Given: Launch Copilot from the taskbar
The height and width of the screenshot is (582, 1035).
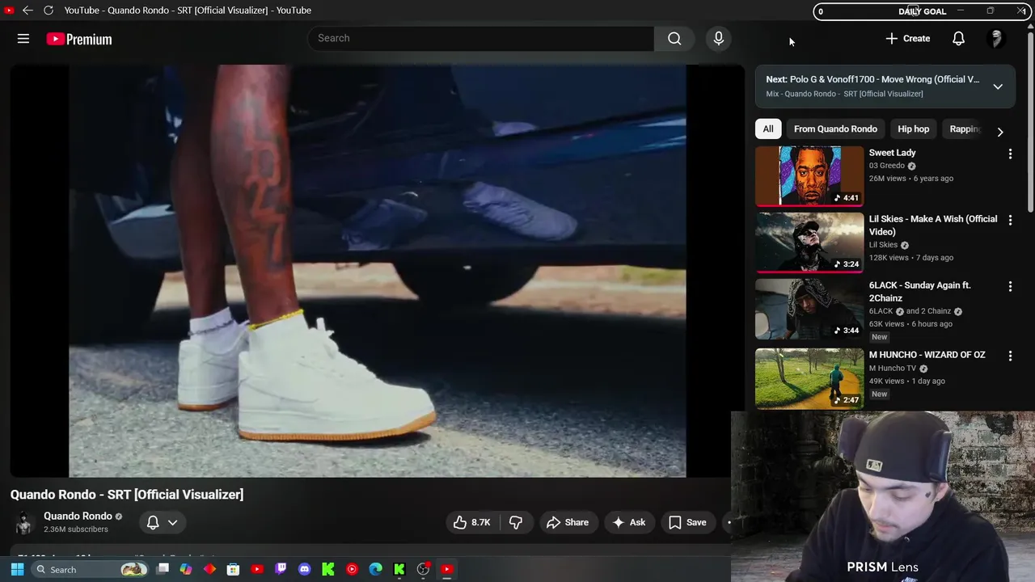Looking at the screenshot, I should (186, 569).
